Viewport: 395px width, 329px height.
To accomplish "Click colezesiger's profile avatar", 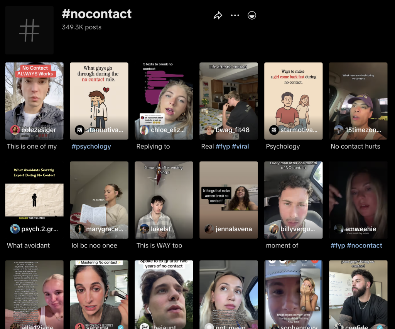I will click(15, 130).
